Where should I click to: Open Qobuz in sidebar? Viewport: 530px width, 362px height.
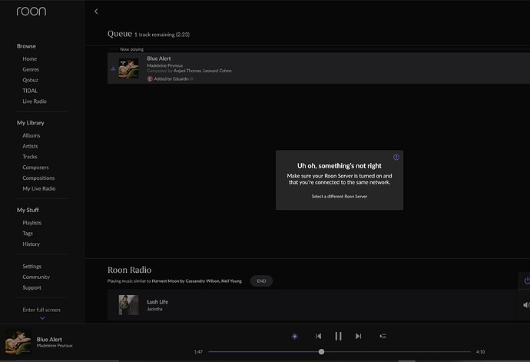click(x=30, y=80)
